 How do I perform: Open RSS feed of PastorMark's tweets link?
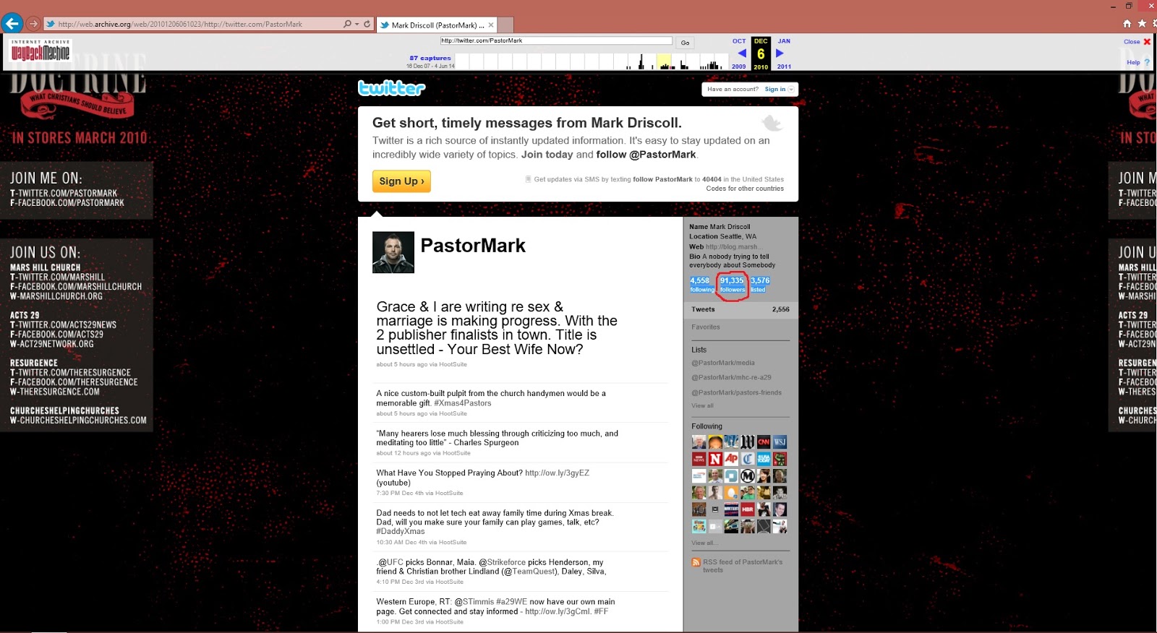click(742, 566)
